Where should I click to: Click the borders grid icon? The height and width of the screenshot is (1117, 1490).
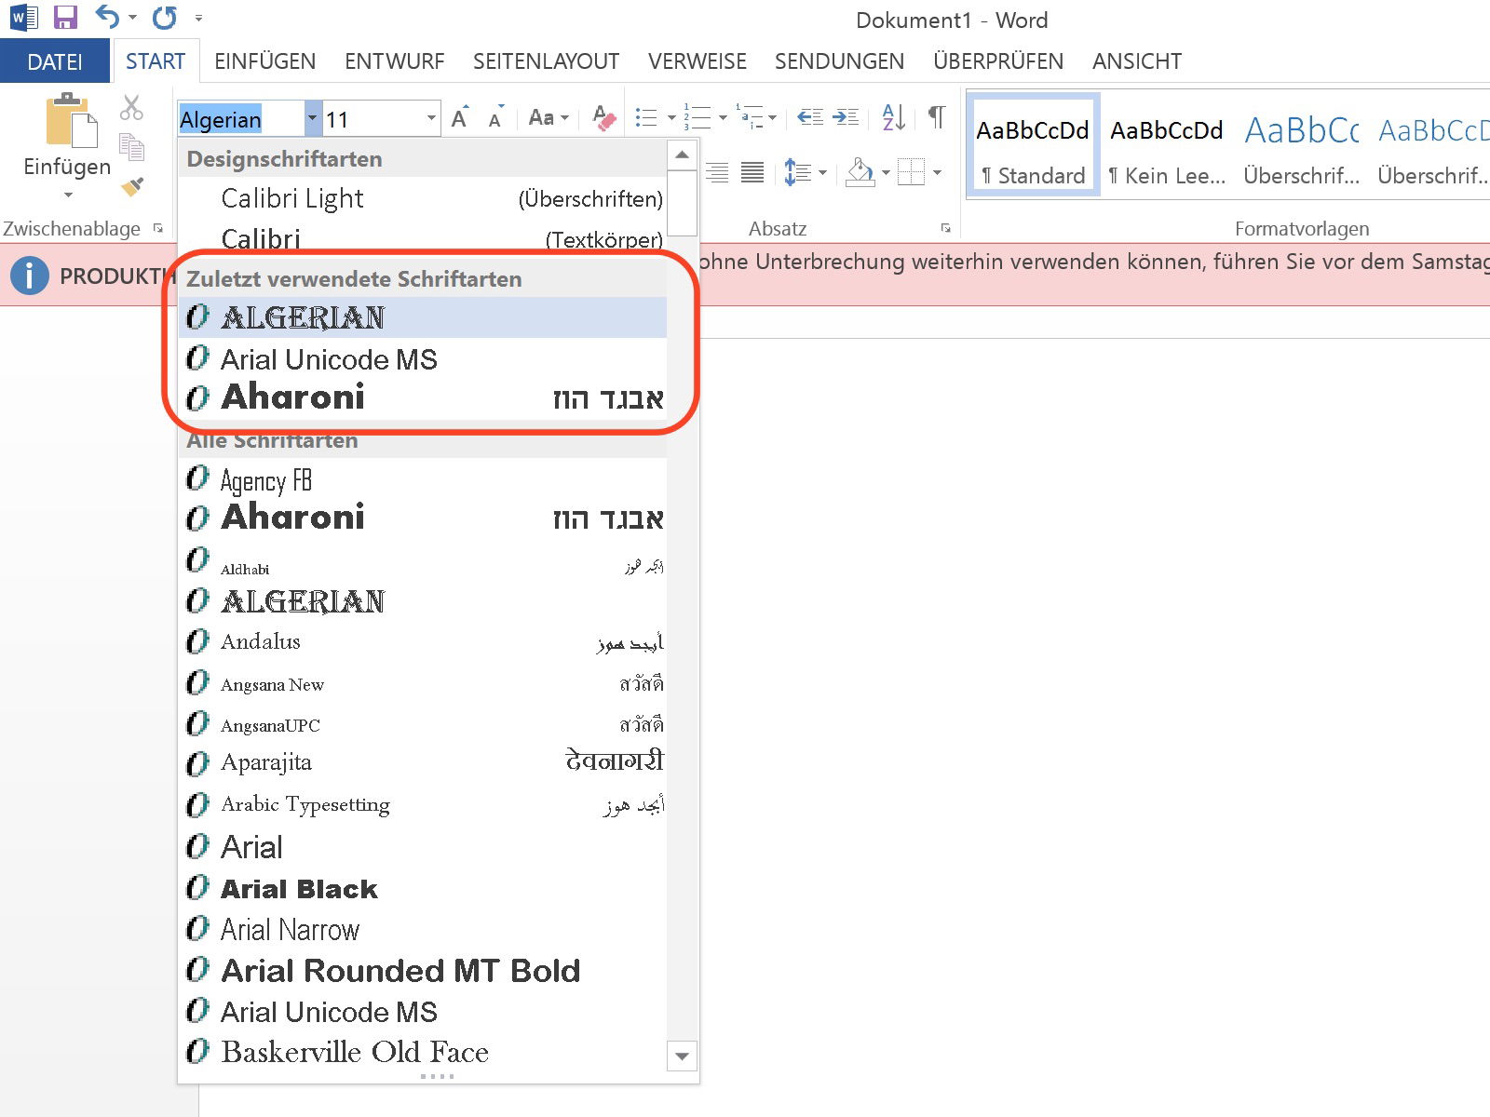pyautogui.click(x=912, y=172)
